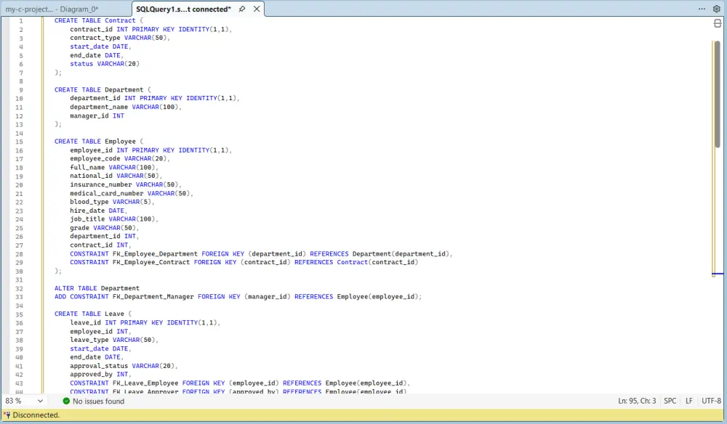This screenshot has width=727, height=424.
Task: Click the SPC indentation indicator
Action: point(670,401)
